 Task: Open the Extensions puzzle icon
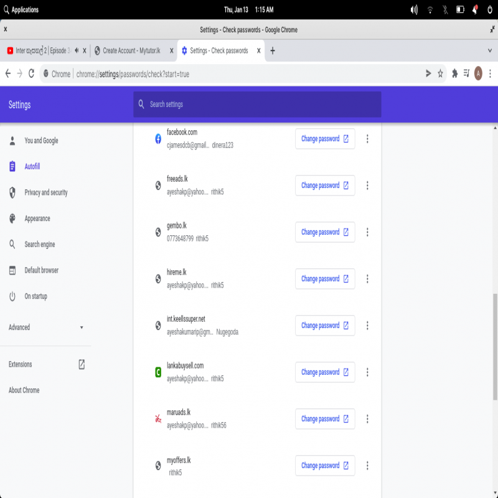click(454, 73)
